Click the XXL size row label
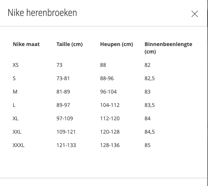The height and width of the screenshot is (186, 208). (17, 132)
